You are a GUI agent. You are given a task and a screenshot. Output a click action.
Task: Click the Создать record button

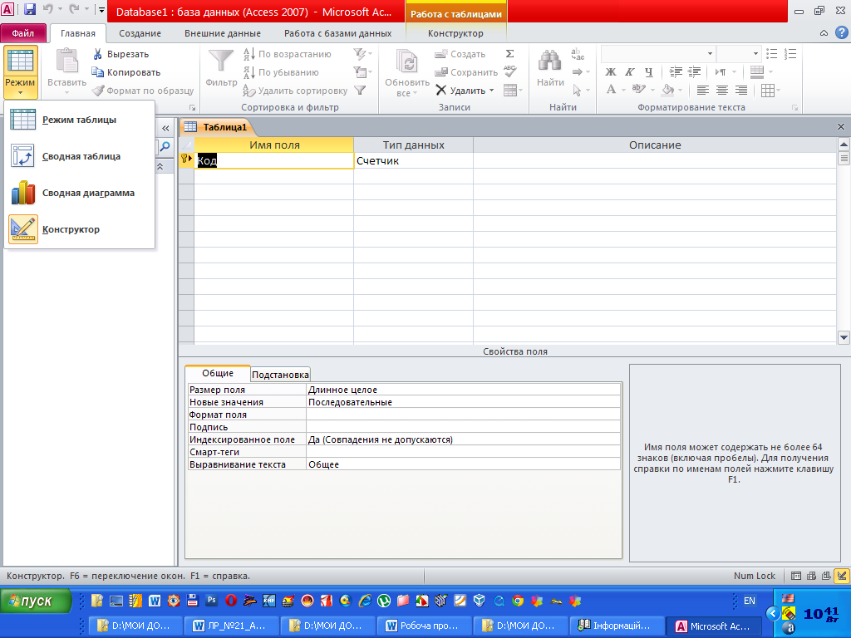[x=460, y=54]
